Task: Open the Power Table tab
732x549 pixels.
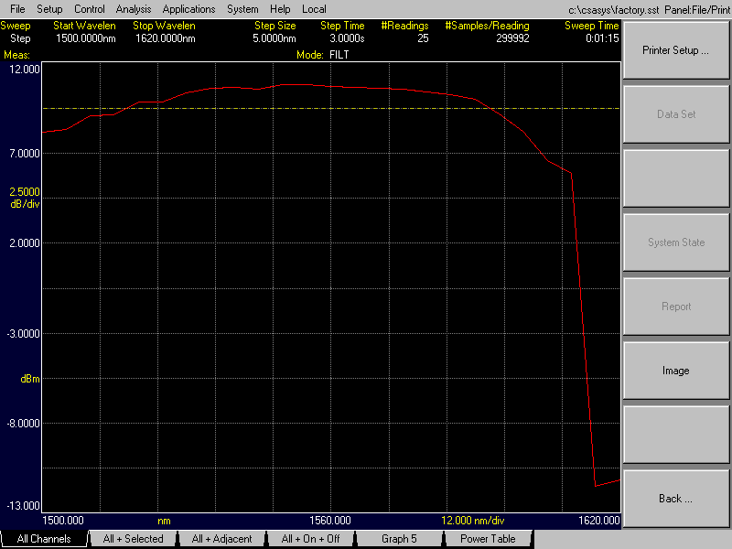Action: pyautogui.click(x=490, y=539)
